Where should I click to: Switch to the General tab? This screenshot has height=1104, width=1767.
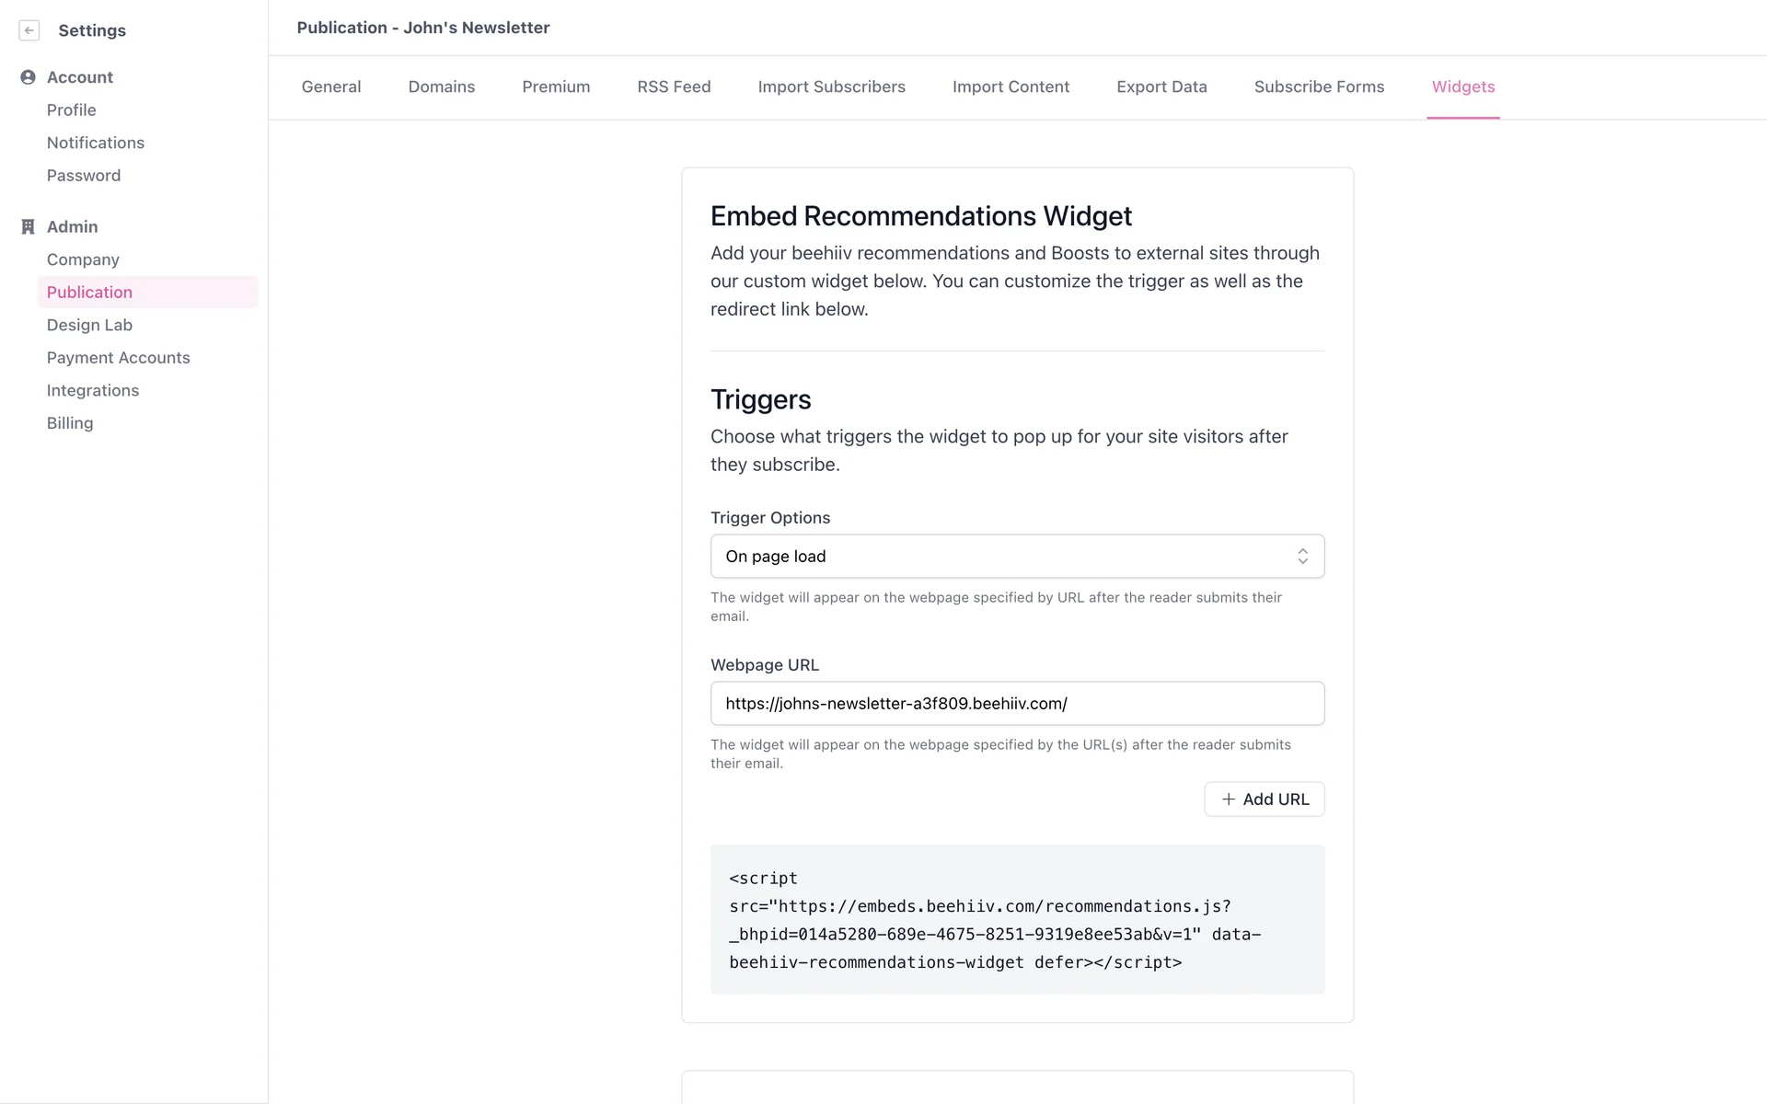tap(331, 86)
